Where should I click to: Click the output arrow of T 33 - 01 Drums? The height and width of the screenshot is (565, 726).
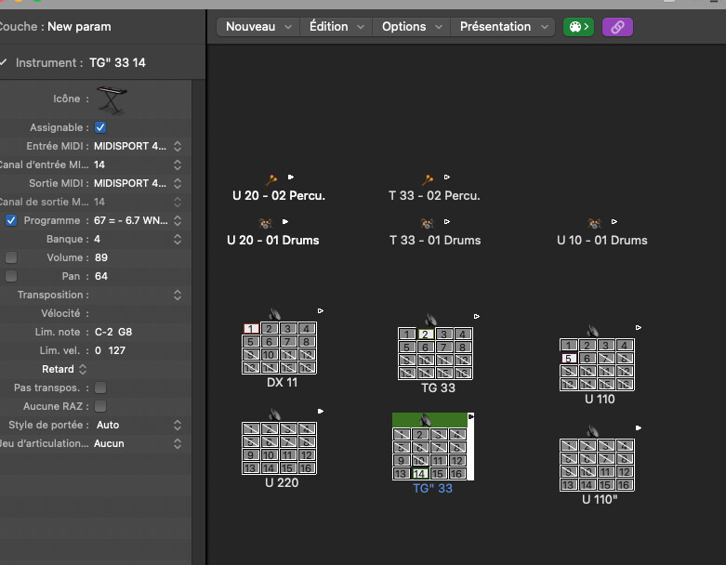447,222
